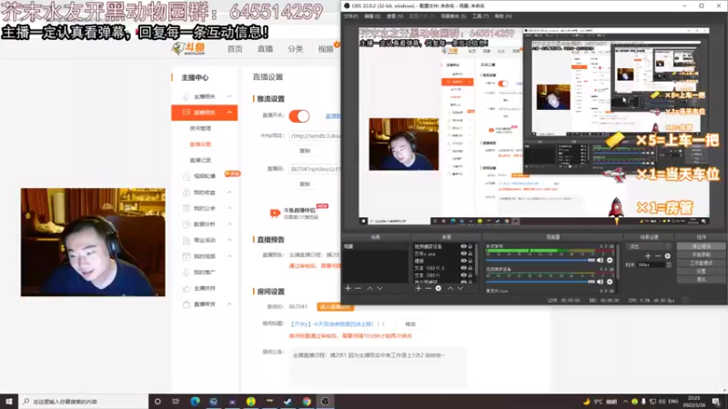The image size is (728, 409).
Task: Copy the rtmp address with 复制 button
Action: coord(305,151)
